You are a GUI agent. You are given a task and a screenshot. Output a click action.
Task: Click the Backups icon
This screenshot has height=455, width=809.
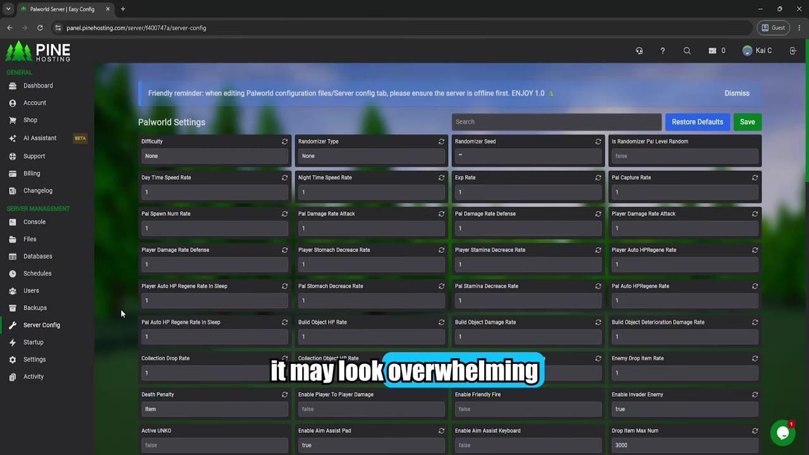coord(13,308)
